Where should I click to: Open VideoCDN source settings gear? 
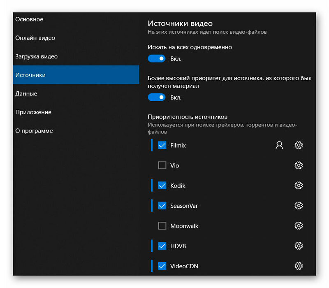[299, 266]
